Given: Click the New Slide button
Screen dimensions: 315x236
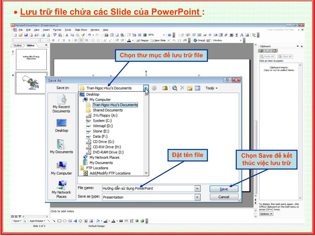Looking at the screenshot, I should (158, 40).
